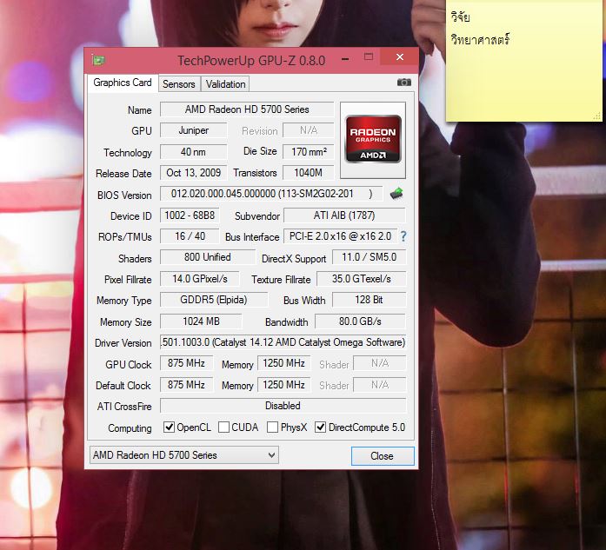The width and height of the screenshot is (606, 550).
Task: Click the Revision field N/A
Action: pyautogui.click(x=309, y=130)
